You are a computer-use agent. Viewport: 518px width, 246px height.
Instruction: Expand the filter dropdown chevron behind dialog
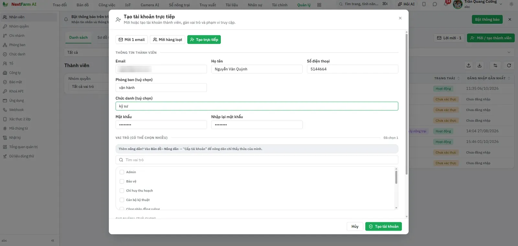tap(509, 52)
